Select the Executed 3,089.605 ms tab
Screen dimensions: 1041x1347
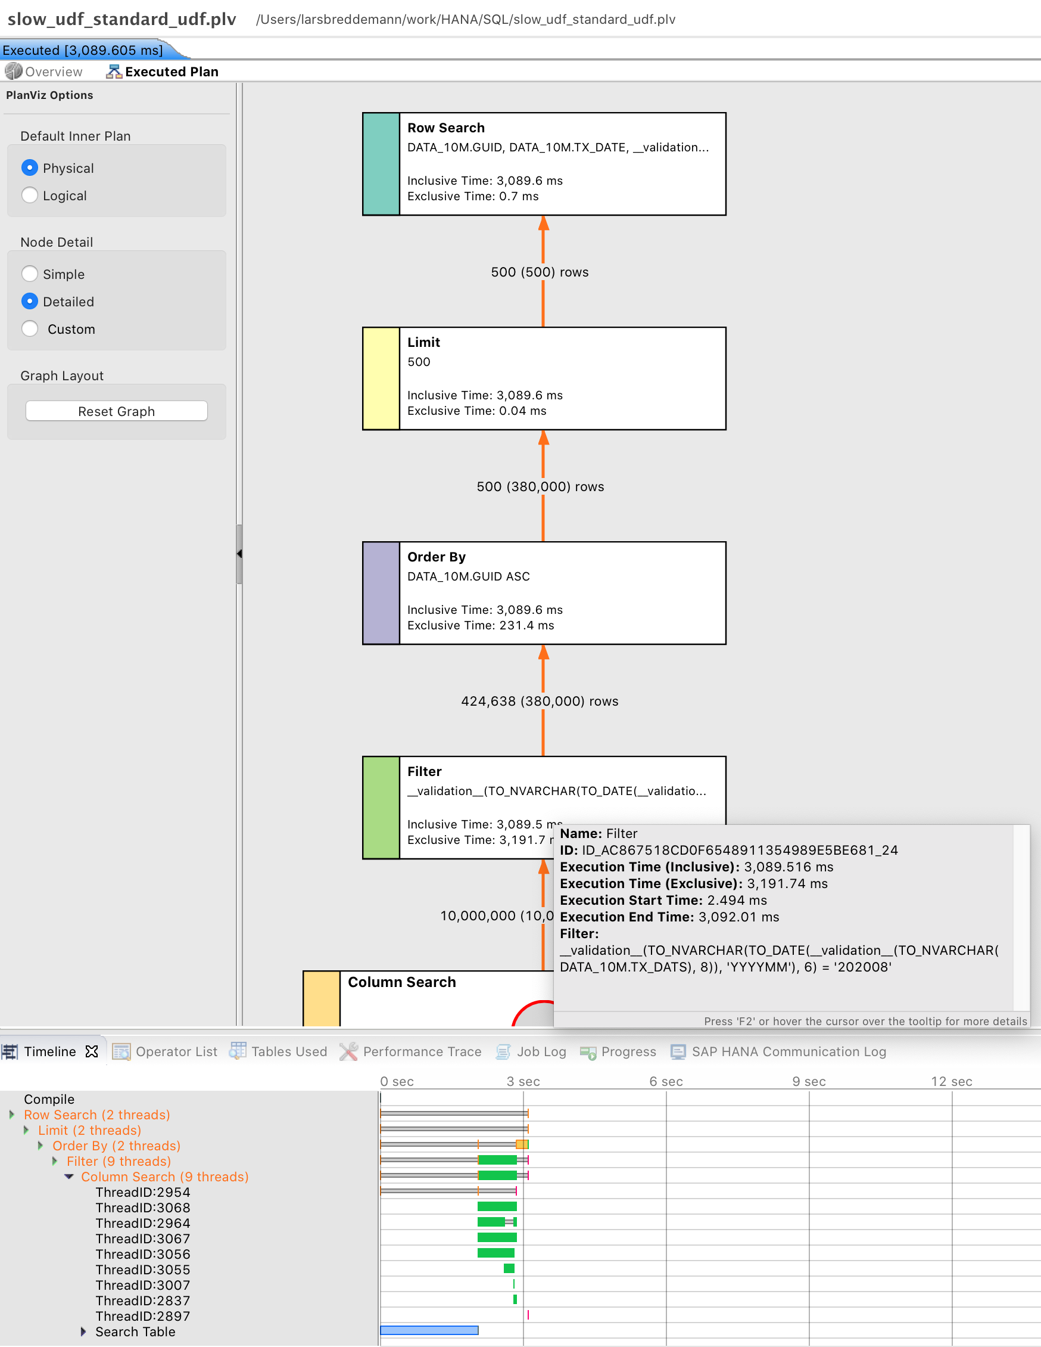83,50
